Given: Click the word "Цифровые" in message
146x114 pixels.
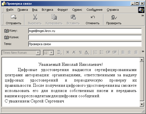Looking at the screenshot, I should (x=27, y=70).
